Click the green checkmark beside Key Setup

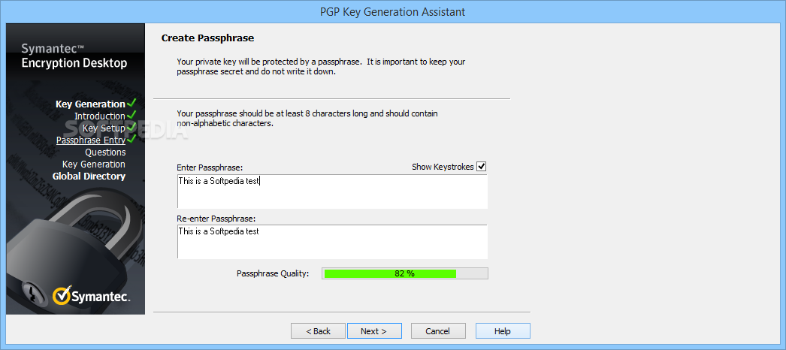pyautogui.click(x=132, y=127)
